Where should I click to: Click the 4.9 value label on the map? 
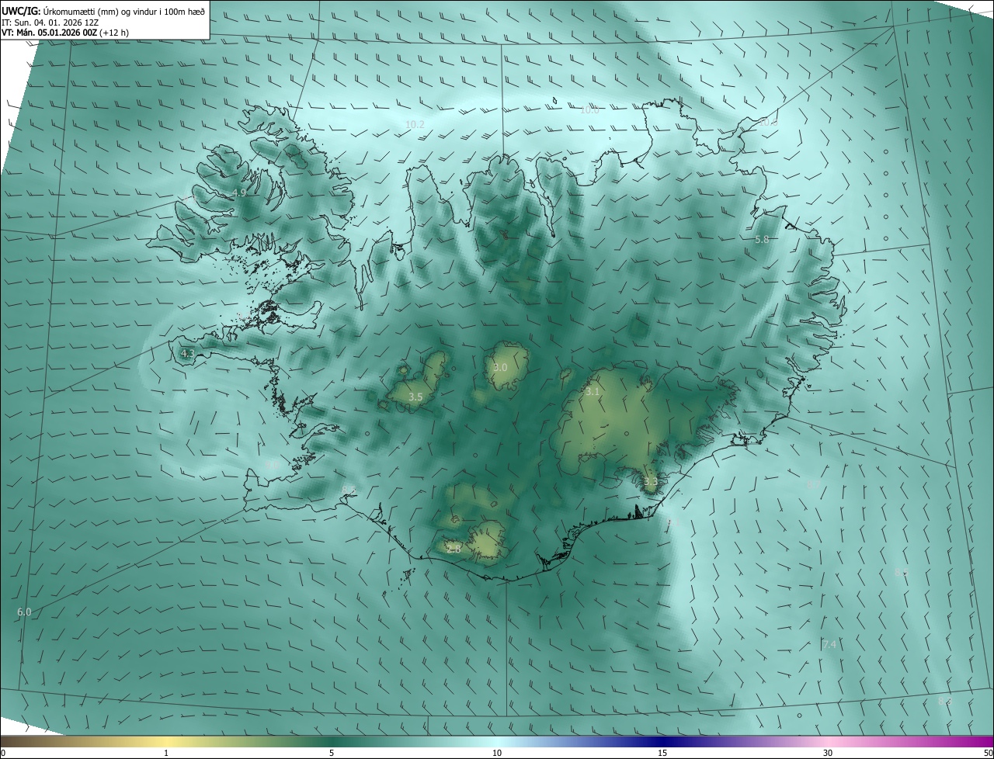click(239, 192)
